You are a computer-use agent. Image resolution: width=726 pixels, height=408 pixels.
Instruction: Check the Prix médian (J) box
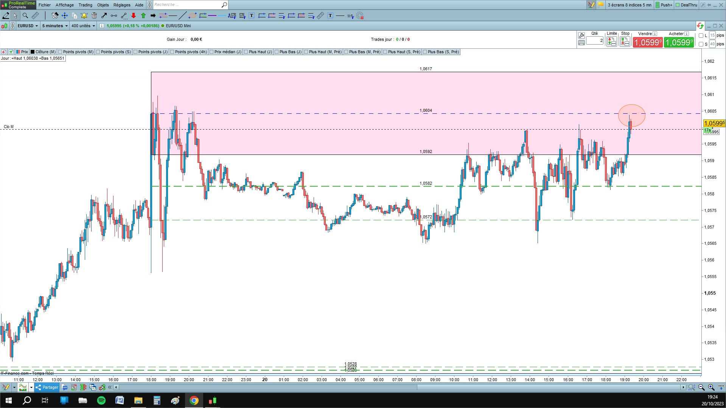point(211,52)
